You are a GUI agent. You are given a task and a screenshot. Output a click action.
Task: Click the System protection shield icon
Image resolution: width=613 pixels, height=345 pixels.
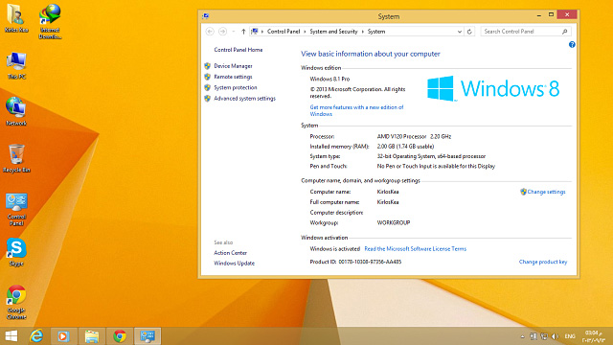(x=208, y=87)
